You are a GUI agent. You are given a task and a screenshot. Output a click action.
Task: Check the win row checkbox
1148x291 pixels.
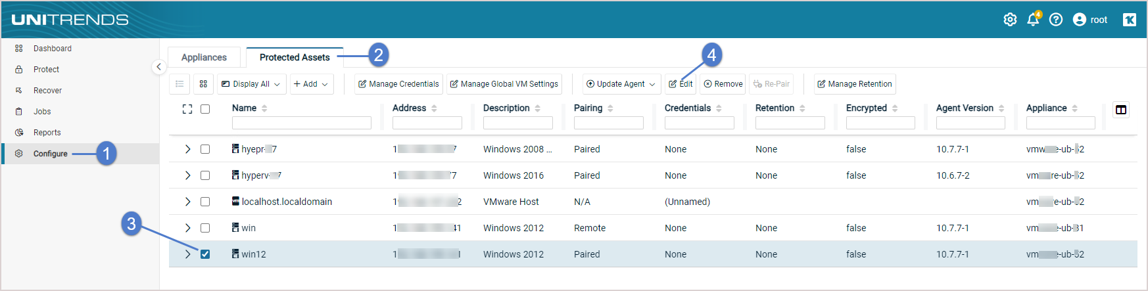(x=205, y=228)
